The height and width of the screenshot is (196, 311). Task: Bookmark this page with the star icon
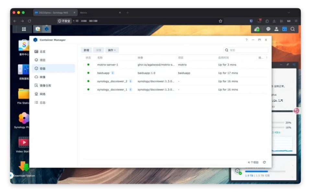220,21
